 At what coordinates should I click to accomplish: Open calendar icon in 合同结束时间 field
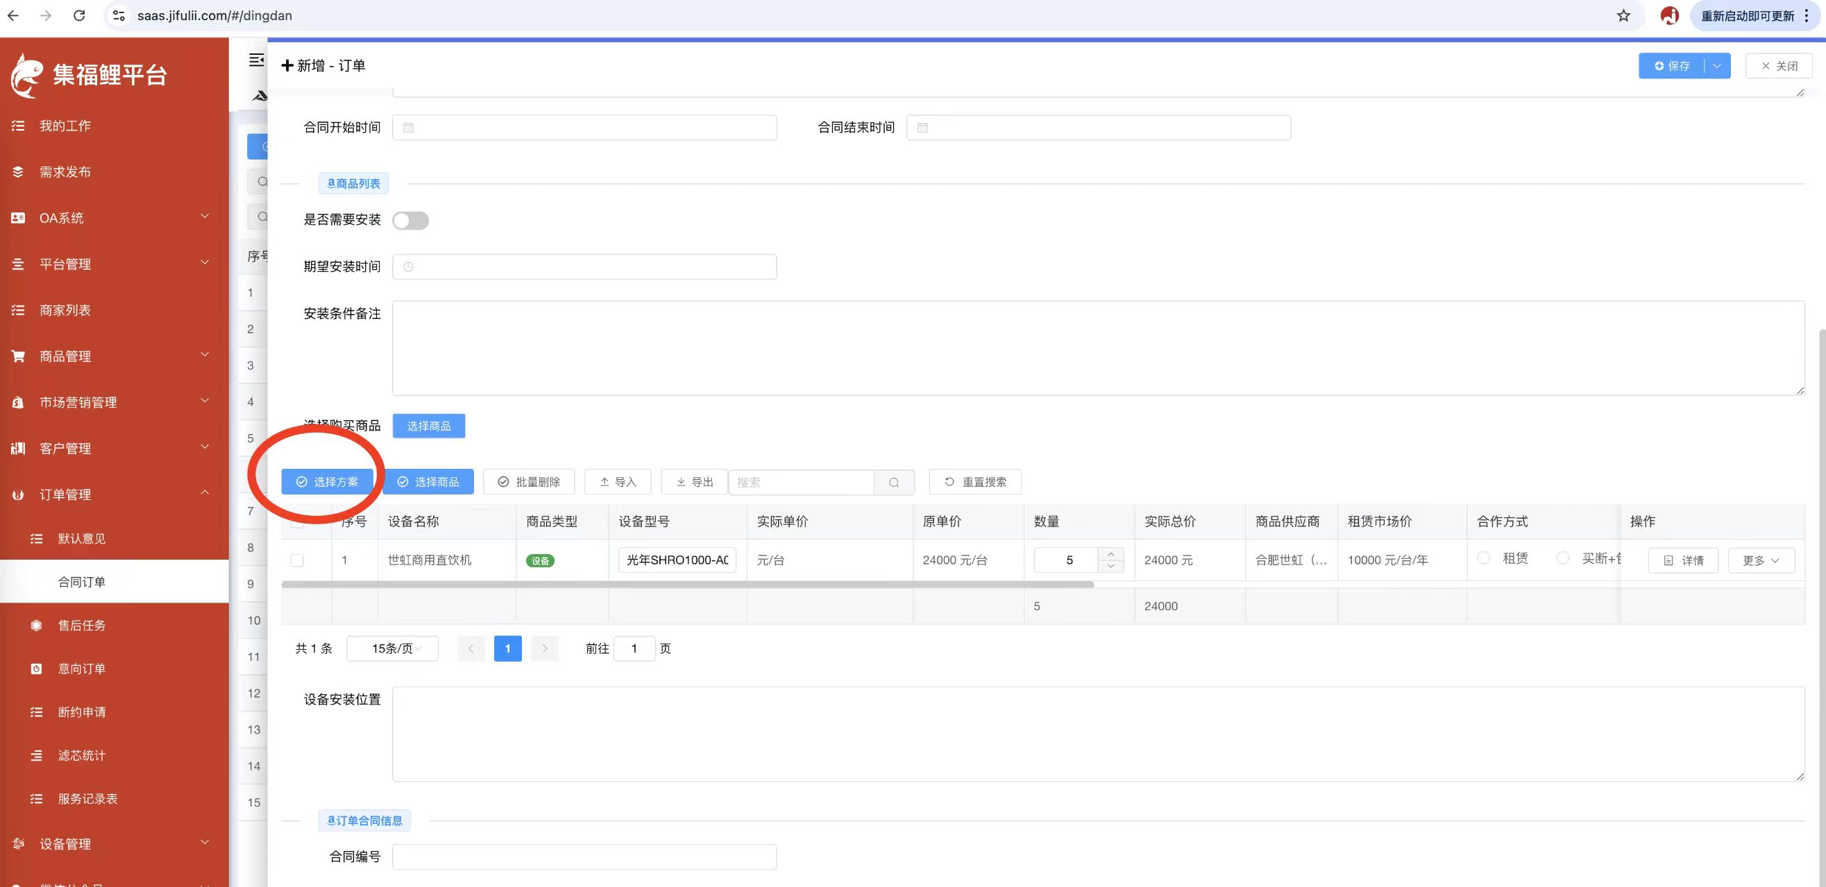pos(922,128)
